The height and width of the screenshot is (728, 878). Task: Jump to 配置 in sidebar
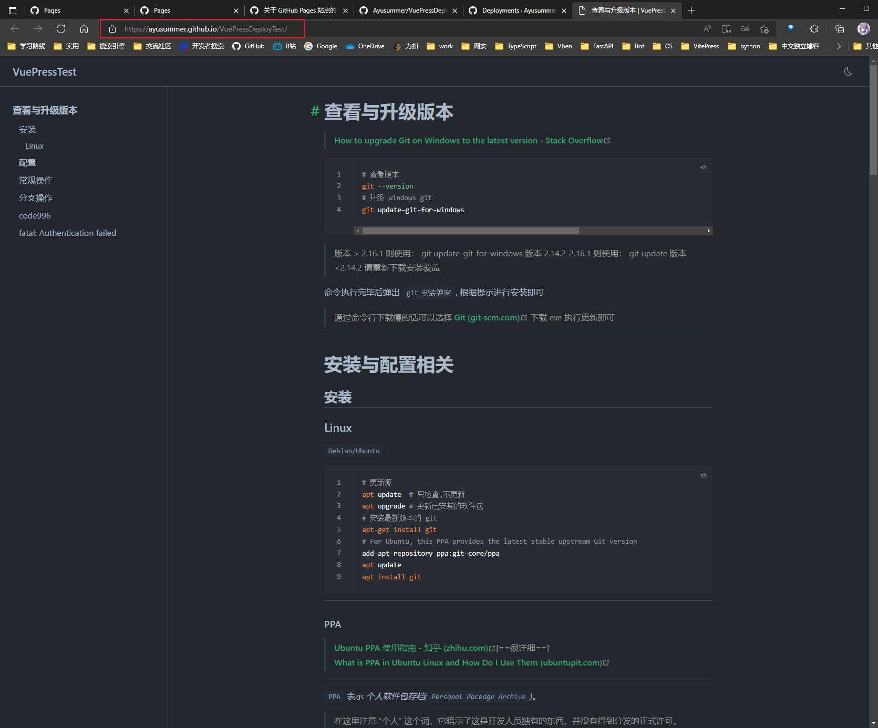click(x=27, y=163)
